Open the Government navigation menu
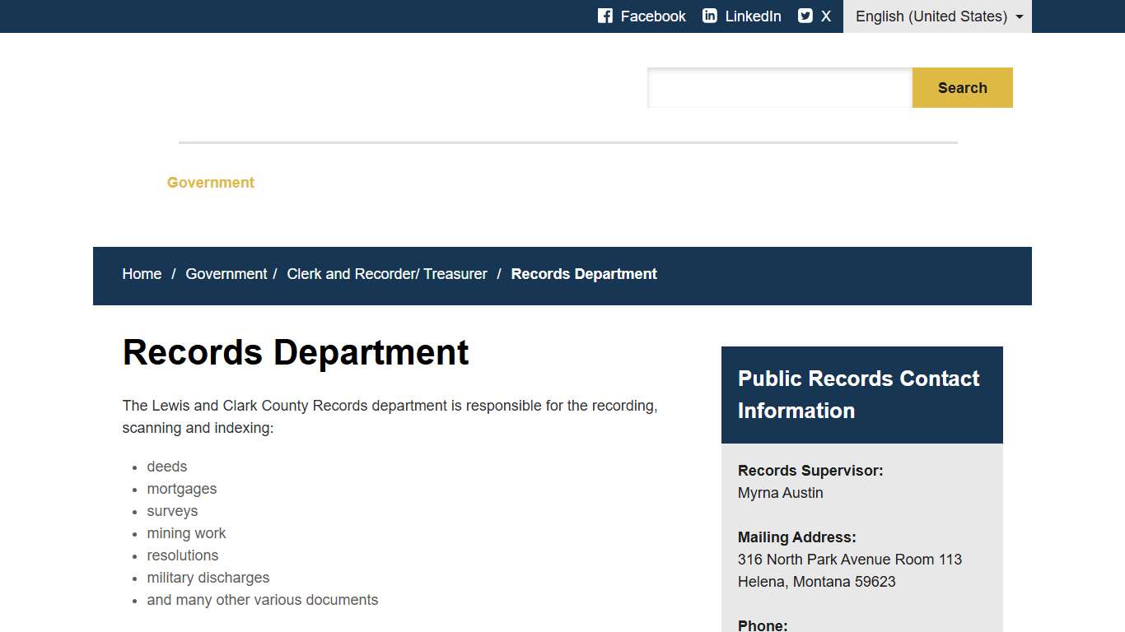The width and height of the screenshot is (1125, 632). [210, 182]
